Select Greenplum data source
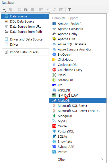Viewport: 109px width, 164px height. click(78, 80)
